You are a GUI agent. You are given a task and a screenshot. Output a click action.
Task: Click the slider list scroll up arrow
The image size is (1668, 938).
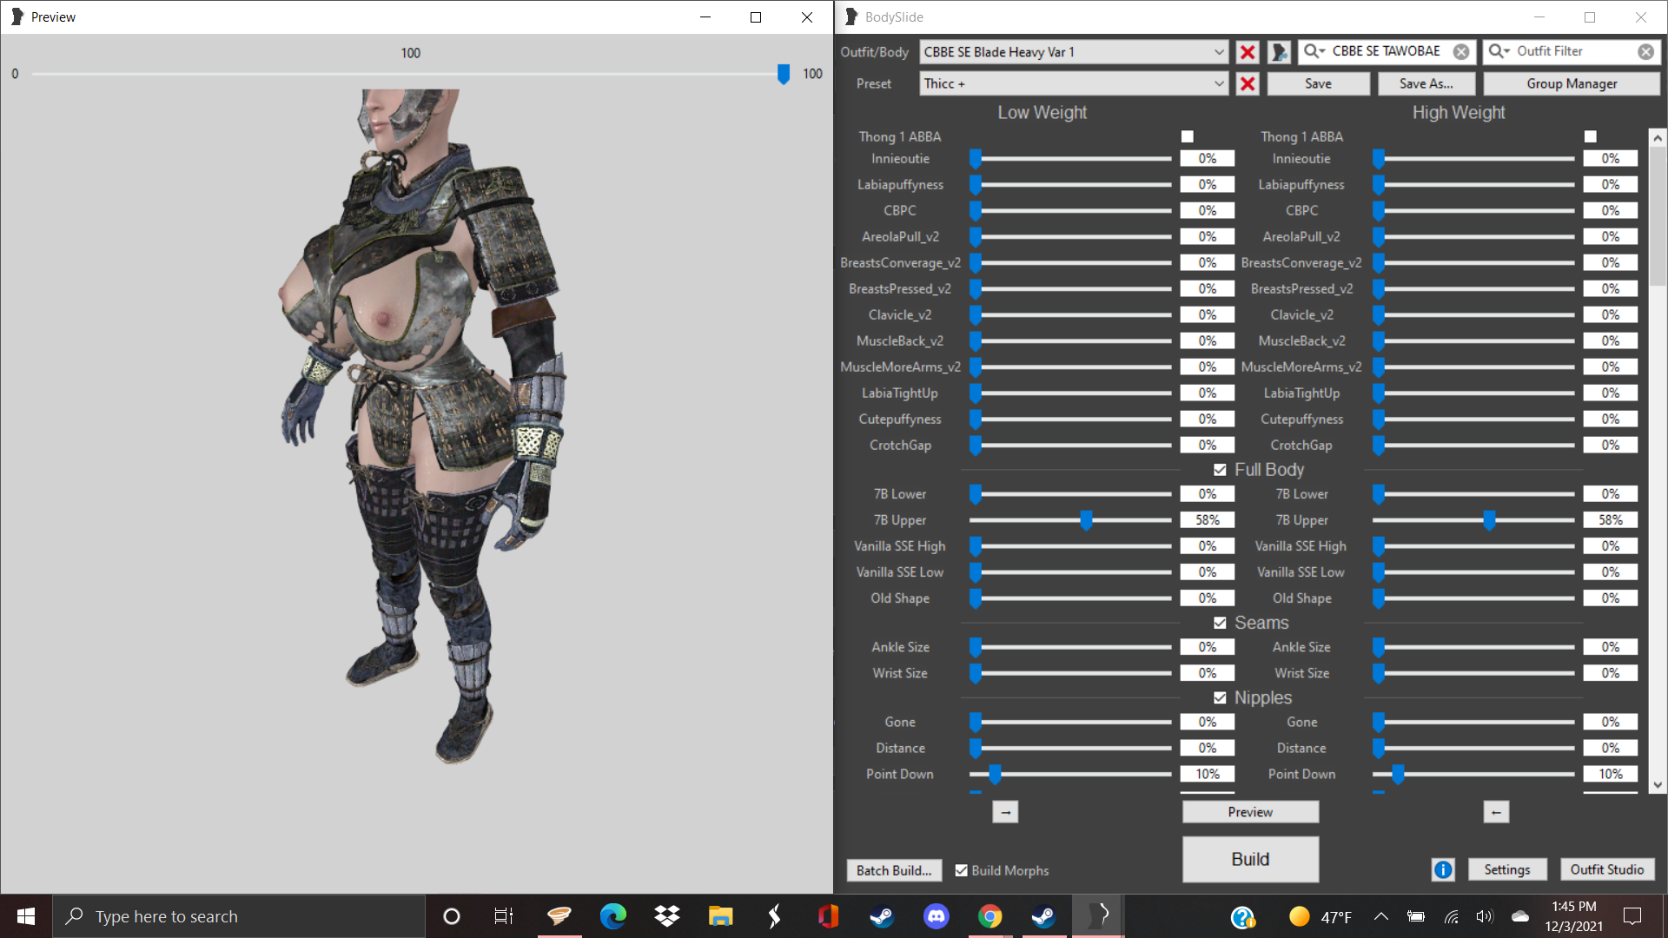[x=1658, y=137]
